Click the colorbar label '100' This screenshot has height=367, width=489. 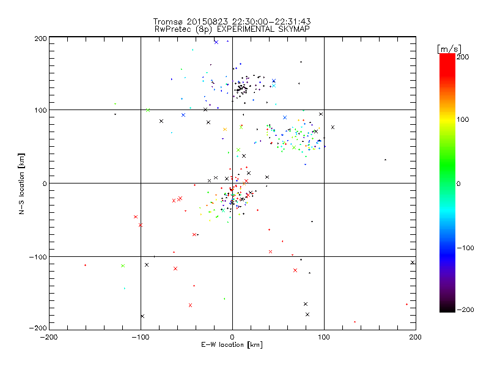[x=463, y=119]
